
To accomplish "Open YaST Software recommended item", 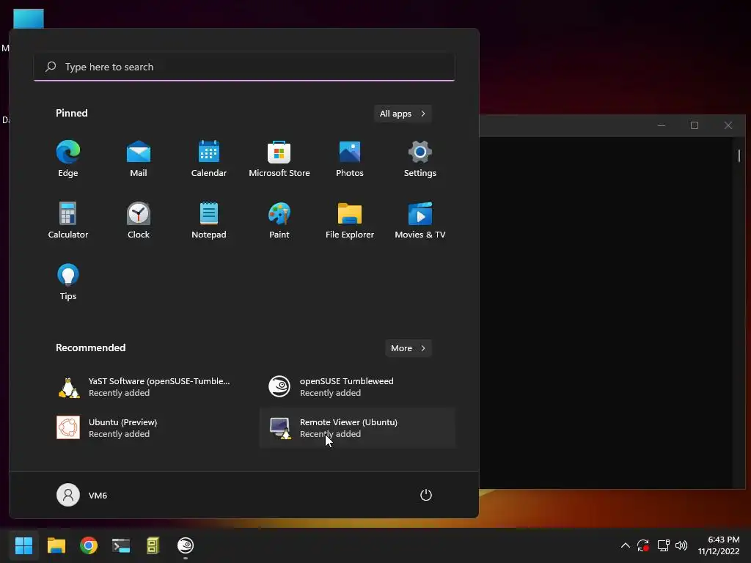I will pyautogui.click(x=146, y=387).
